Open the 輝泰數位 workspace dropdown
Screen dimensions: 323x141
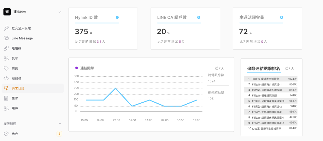(60, 12)
